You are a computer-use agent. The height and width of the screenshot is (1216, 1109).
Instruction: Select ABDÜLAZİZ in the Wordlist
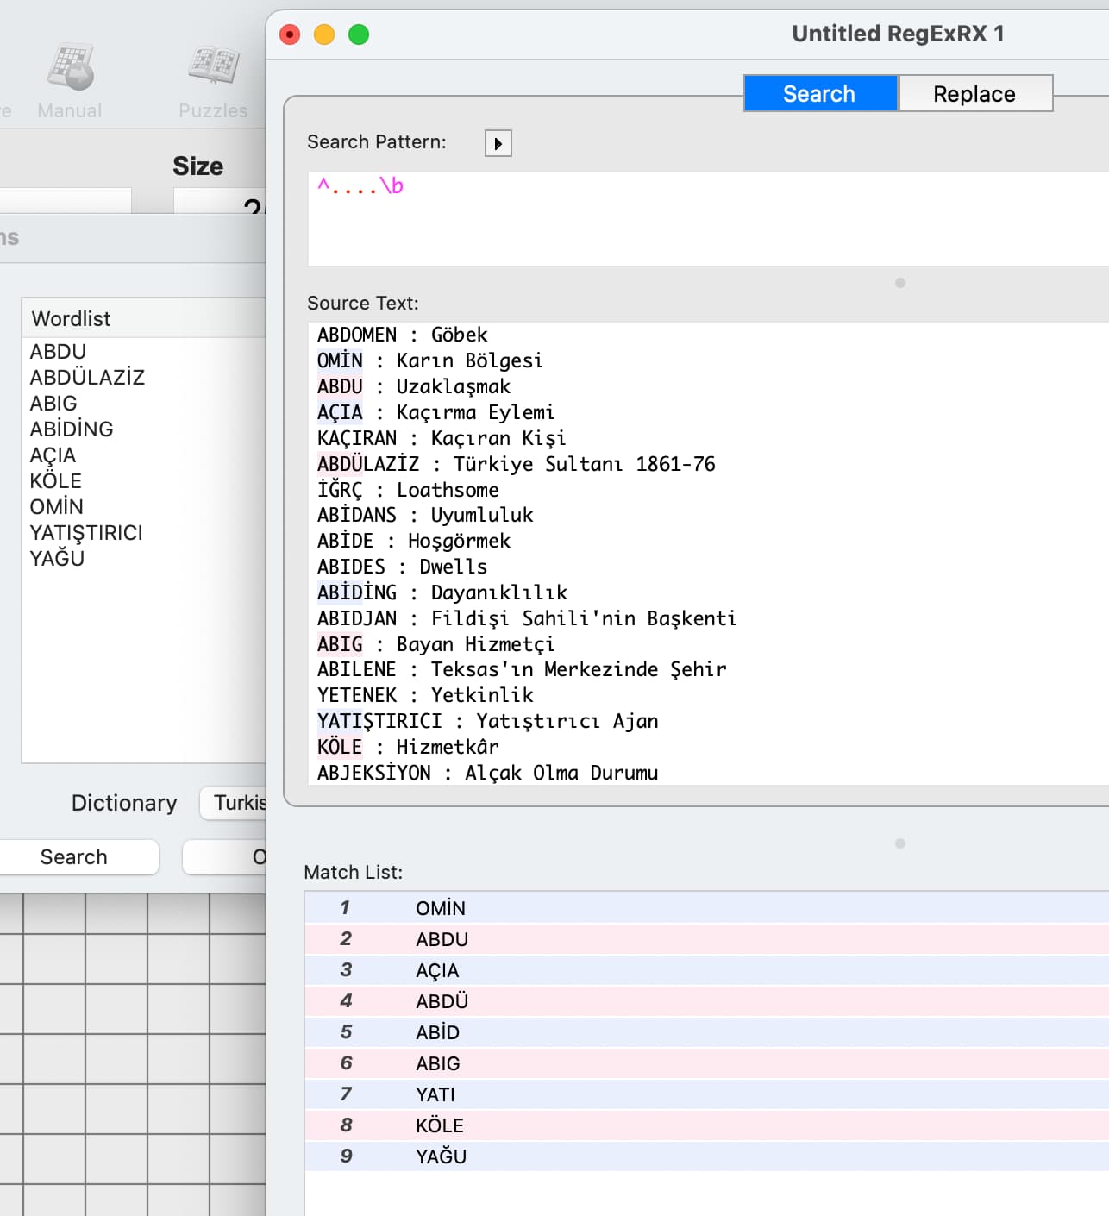click(x=87, y=378)
